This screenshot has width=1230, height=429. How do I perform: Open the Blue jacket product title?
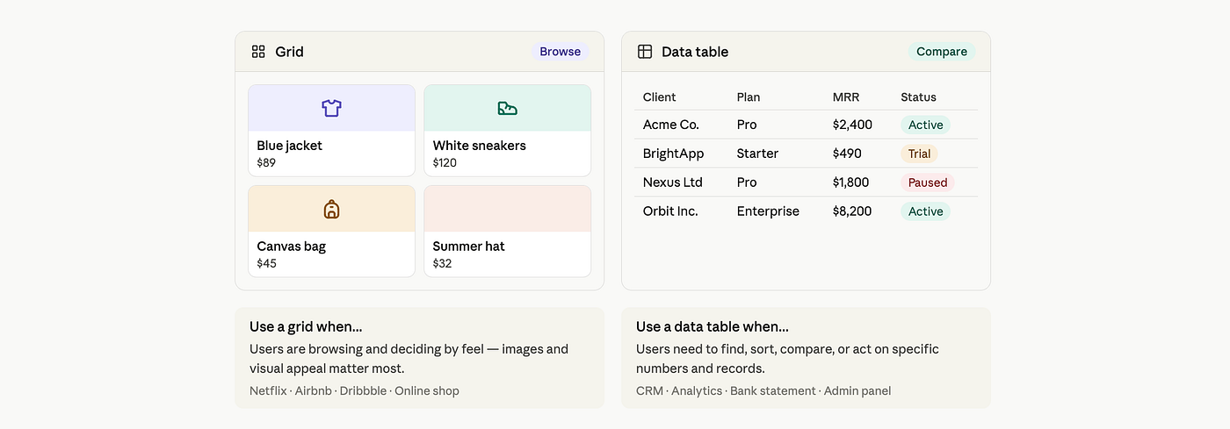pos(290,146)
